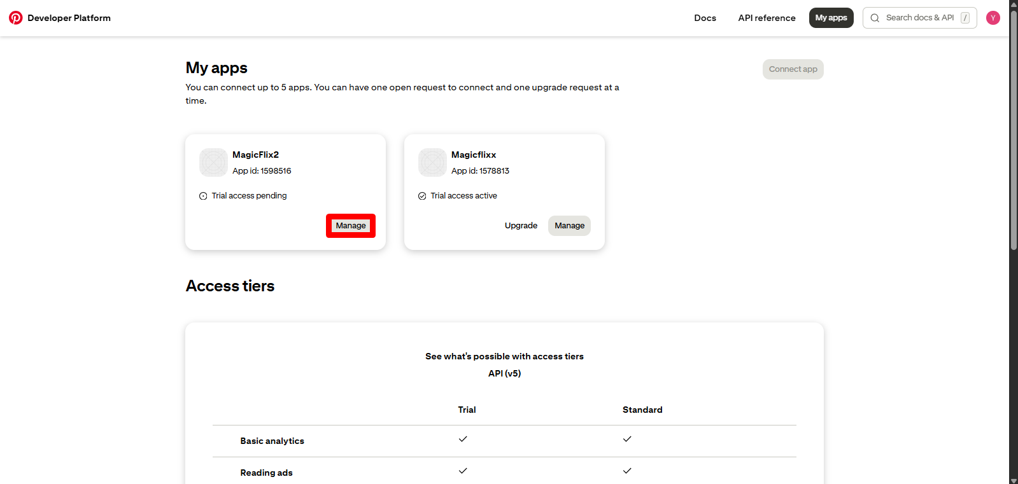Focus the Search docs & API field
This screenshot has height=484, width=1018.
[919, 18]
